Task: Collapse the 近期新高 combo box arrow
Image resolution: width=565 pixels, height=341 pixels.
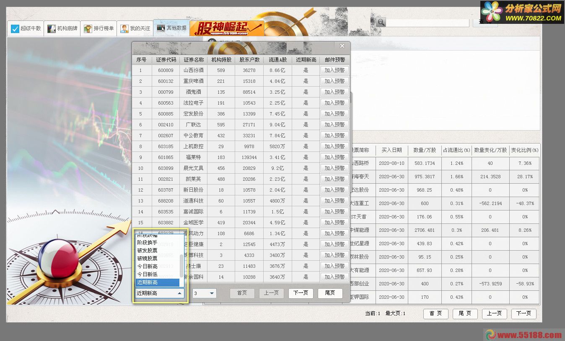Action: pos(179,293)
